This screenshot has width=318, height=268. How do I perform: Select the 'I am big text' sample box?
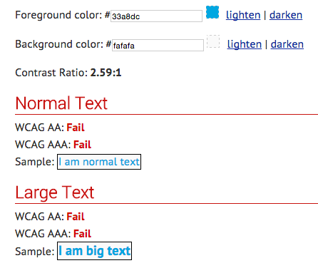tap(94, 251)
